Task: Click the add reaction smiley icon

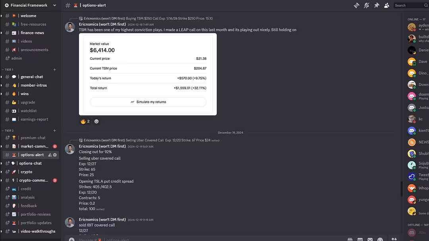Action: pos(96,121)
